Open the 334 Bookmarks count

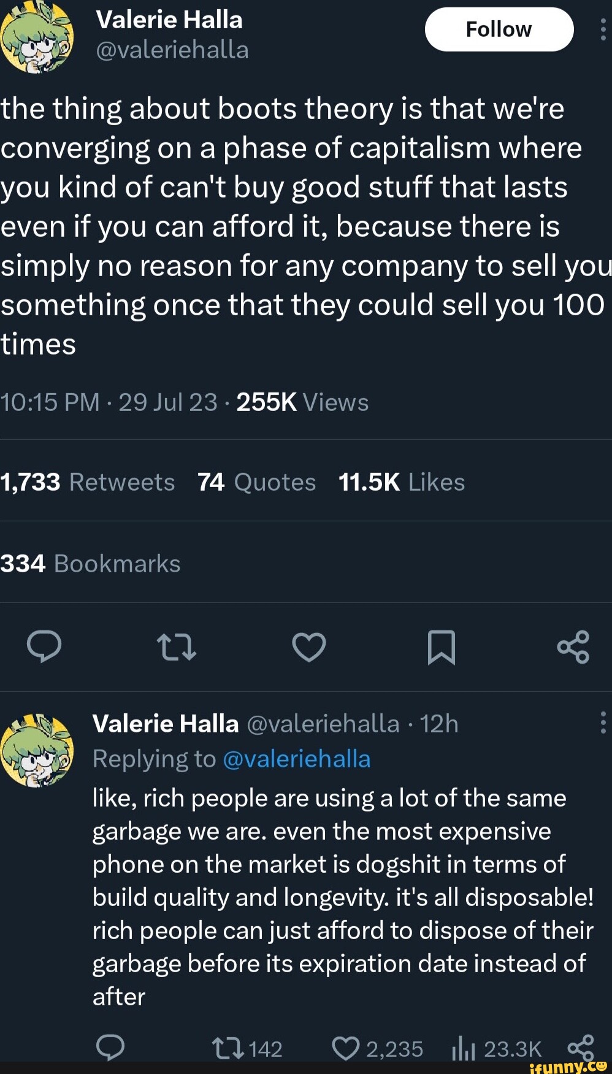(91, 563)
